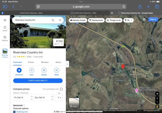
Task: Save Riverview Country Inn to a list
Action: [x=32, y=72]
